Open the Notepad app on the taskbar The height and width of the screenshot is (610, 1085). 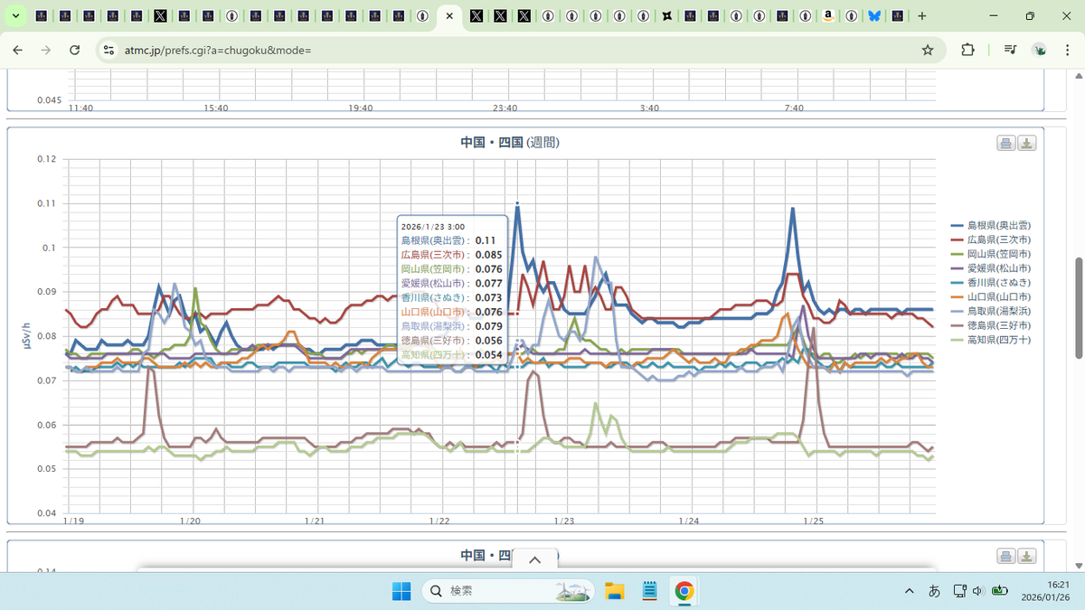coord(649,591)
